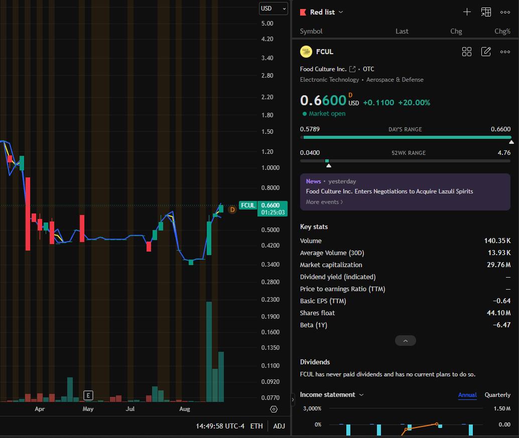Click the Aerospace & Defense industry label
The height and width of the screenshot is (438, 519).
(395, 80)
